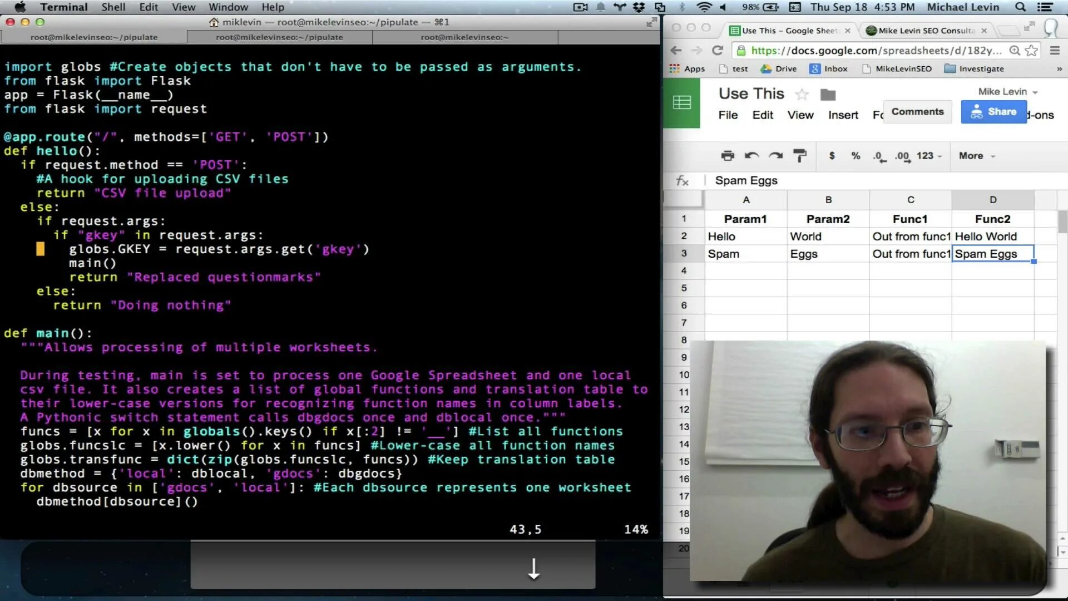Click the blue Share button

(x=993, y=112)
